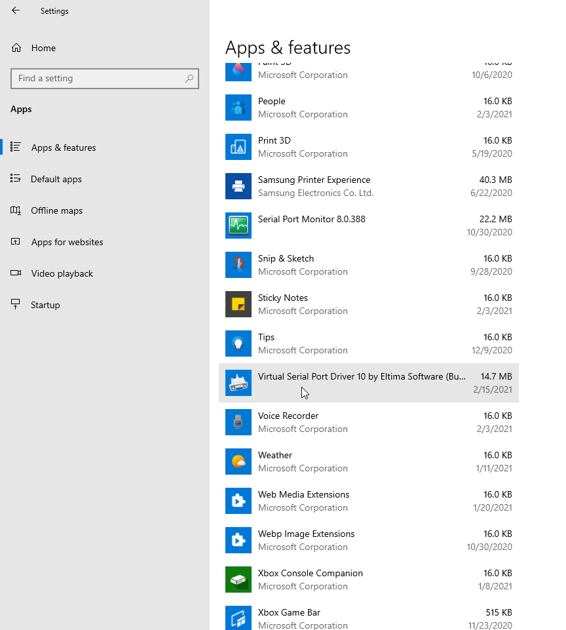The width and height of the screenshot is (566, 630).
Task: Click the Apps section header in sidebar
Action: pos(21,109)
